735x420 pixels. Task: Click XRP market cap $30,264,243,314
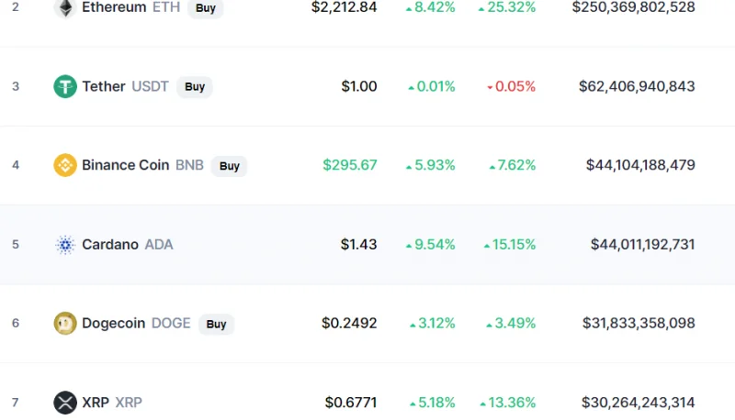[639, 403]
